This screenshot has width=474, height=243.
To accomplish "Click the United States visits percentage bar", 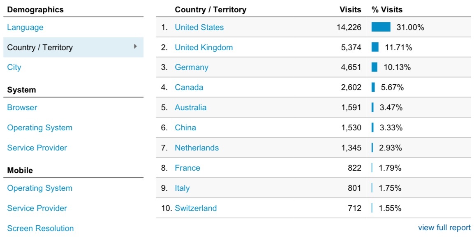I will 381,27.
